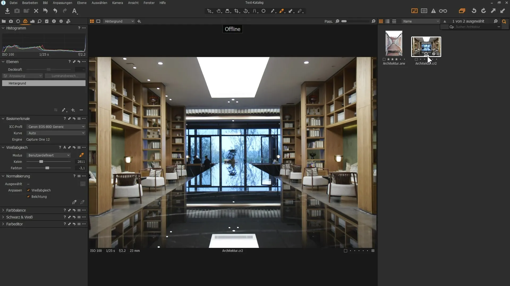The image size is (510, 286).
Task: Open the Details magnifier tool tab
Action: point(40,21)
